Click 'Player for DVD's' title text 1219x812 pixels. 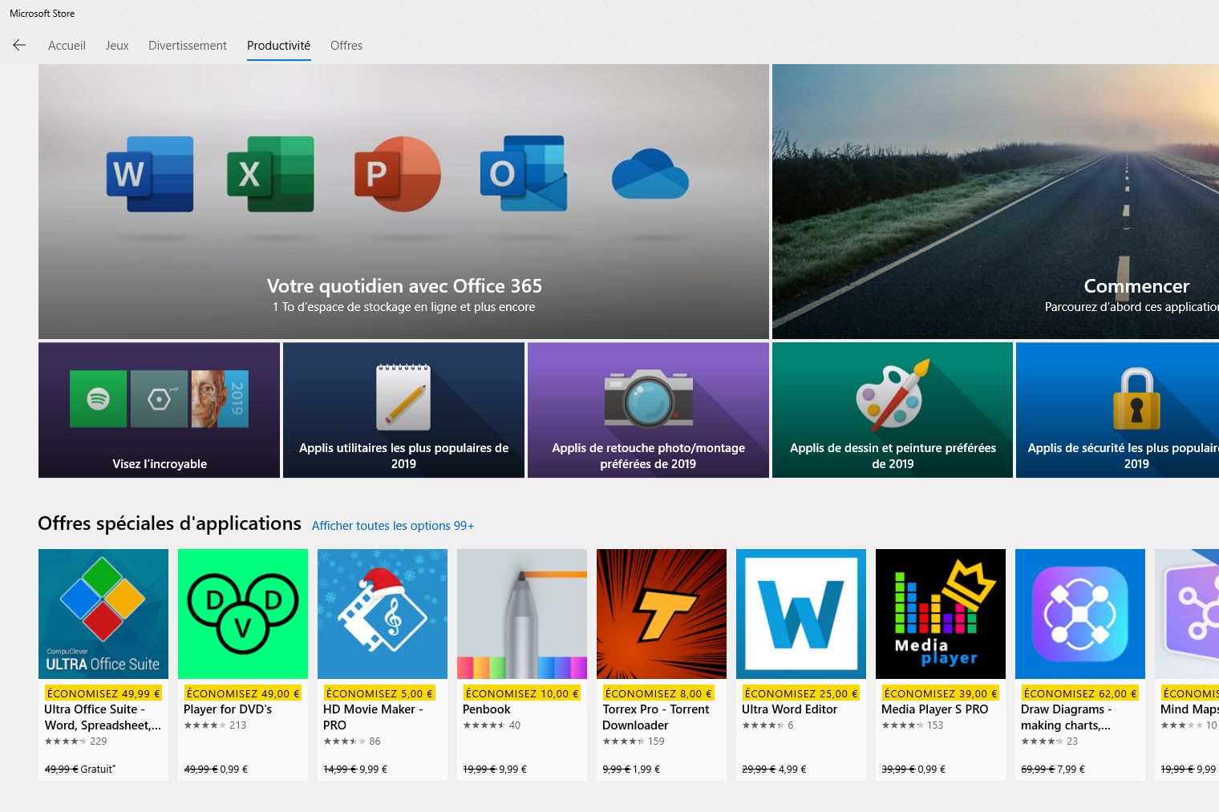228,709
